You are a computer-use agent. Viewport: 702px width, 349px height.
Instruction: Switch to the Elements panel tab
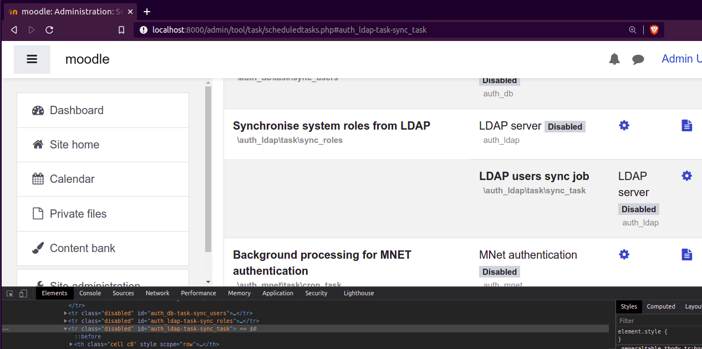tap(54, 293)
